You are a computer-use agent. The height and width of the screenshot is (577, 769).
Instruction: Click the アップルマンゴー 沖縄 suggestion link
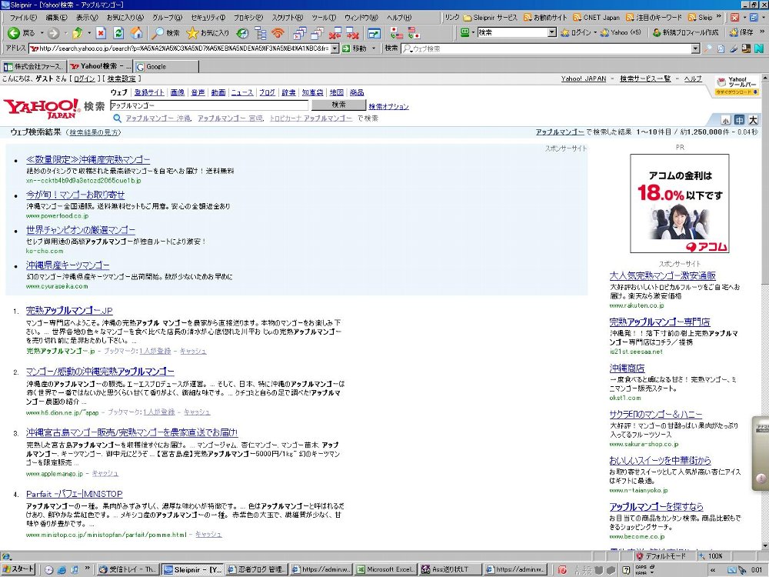tap(158, 118)
